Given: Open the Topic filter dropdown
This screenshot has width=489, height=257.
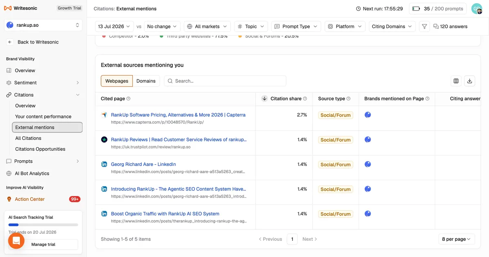Looking at the screenshot, I should click(x=251, y=26).
